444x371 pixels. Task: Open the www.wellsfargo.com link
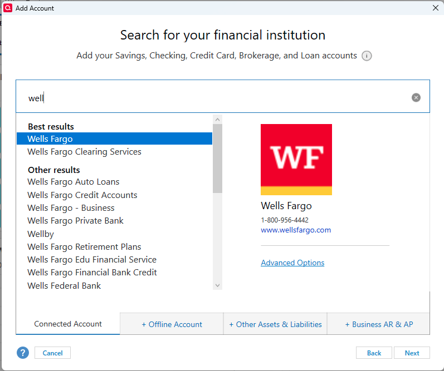pos(296,230)
